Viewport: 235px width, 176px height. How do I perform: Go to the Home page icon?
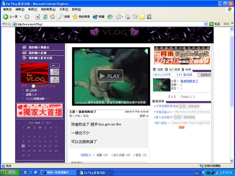coord(52,16)
